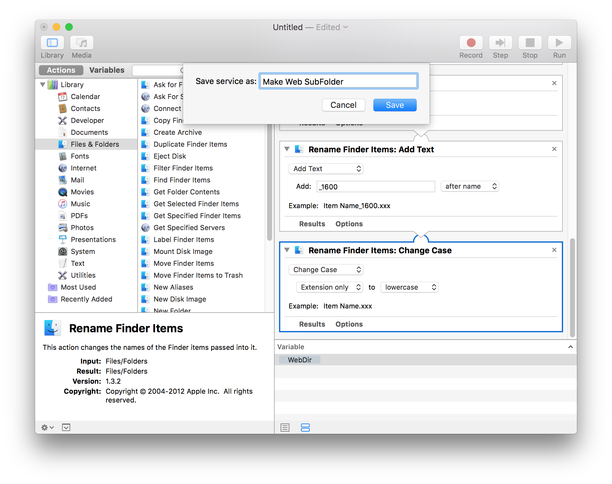Image resolution: width=612 pixels, height=484 pixels.
Task: Select the System library category
Action: point(83,251)
